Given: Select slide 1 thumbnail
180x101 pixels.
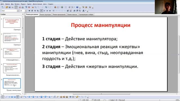Looking at the screenshot, I should pos(12,23).
